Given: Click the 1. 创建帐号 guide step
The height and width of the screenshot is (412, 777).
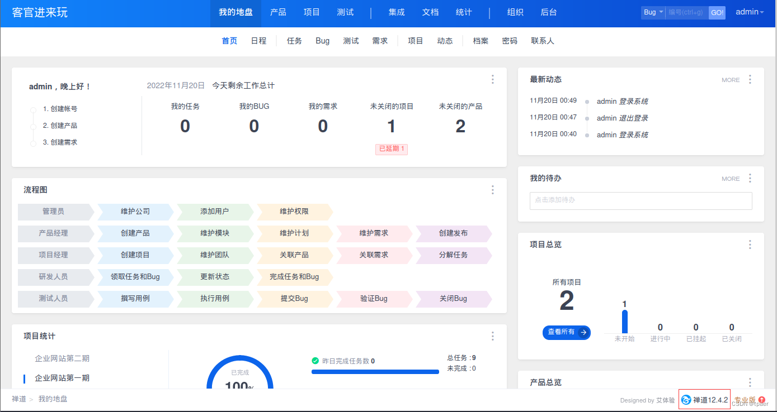Looking at the screenshot, I should (x=60, y=109).
